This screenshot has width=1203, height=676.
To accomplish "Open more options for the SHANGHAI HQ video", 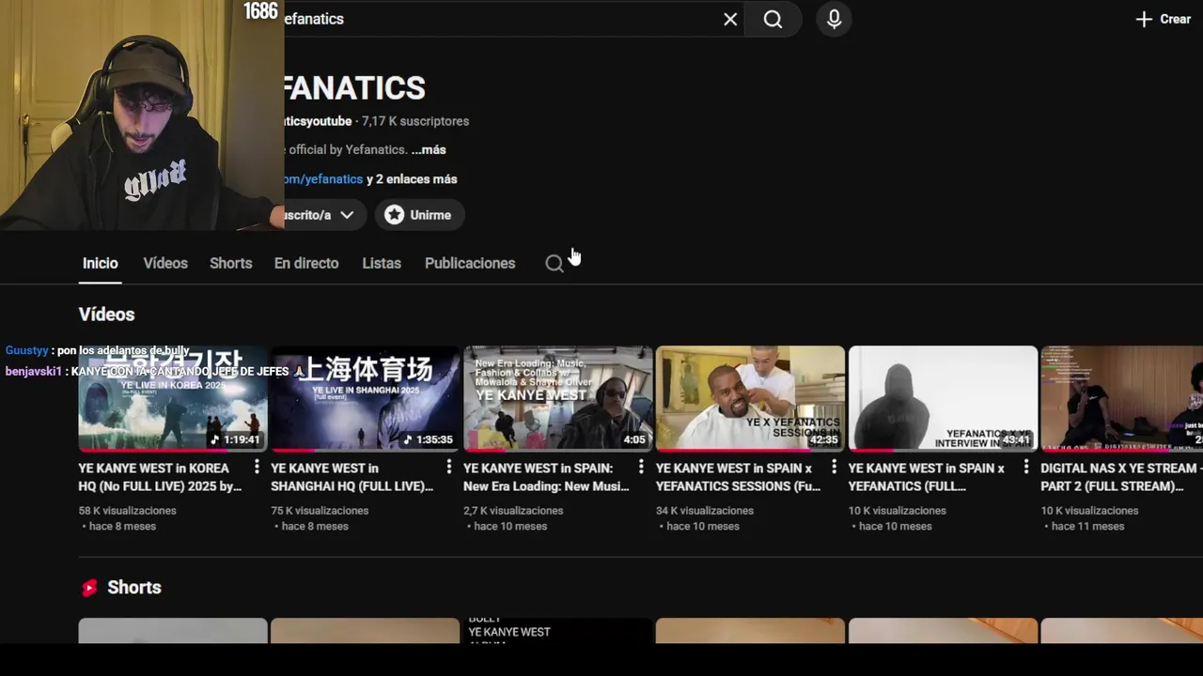I will (x=448, y=468).
